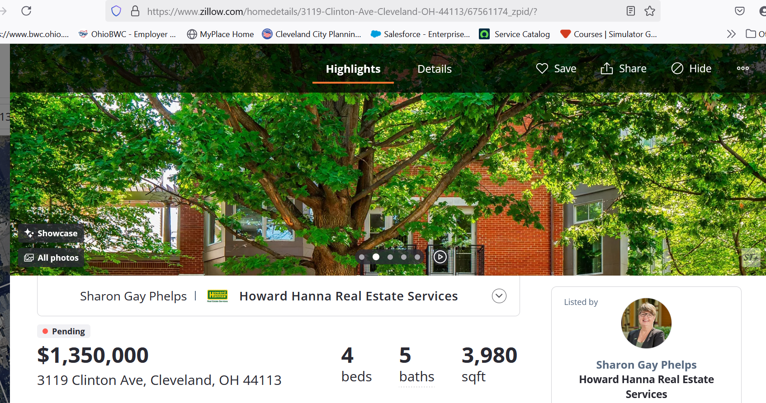766x403 pixels.
Task: Open the Pocket save icon in toolbar
Action: (740, 11)
